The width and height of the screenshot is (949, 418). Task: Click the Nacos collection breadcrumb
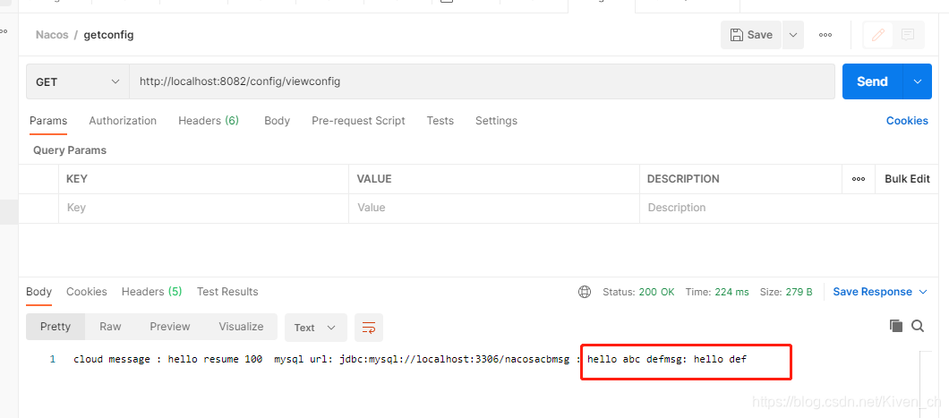[51, 35]
